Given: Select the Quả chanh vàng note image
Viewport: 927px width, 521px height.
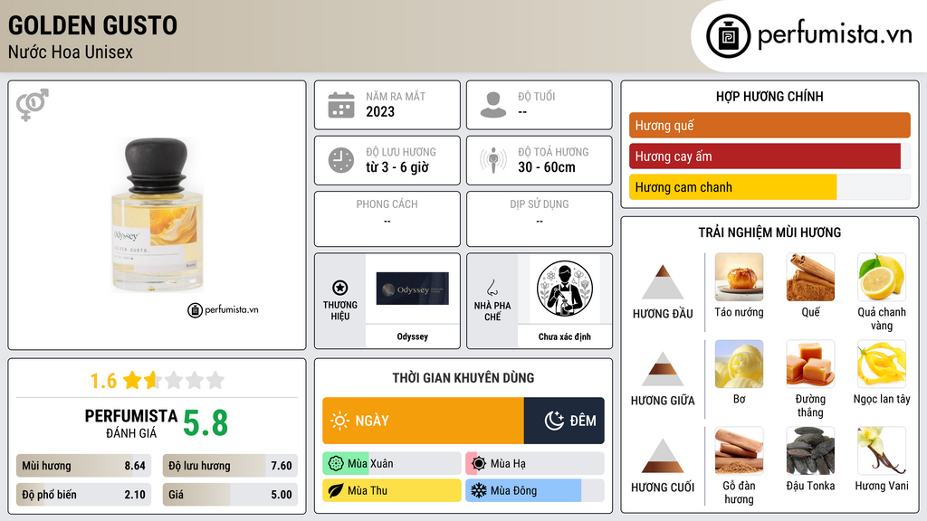Looking at the screenshot, I should coord(882,277).
